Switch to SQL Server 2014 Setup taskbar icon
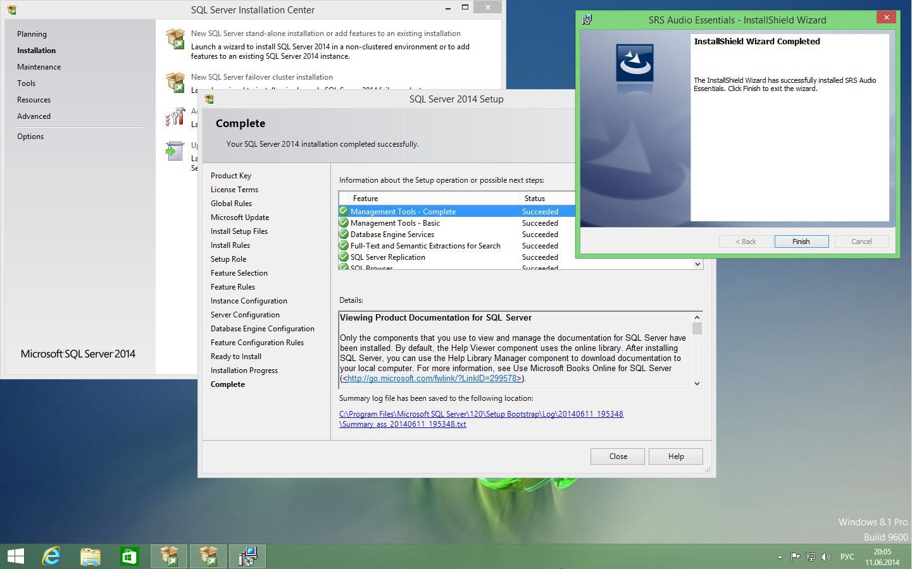Screen dimensions: 912x569 pos(208,556)
